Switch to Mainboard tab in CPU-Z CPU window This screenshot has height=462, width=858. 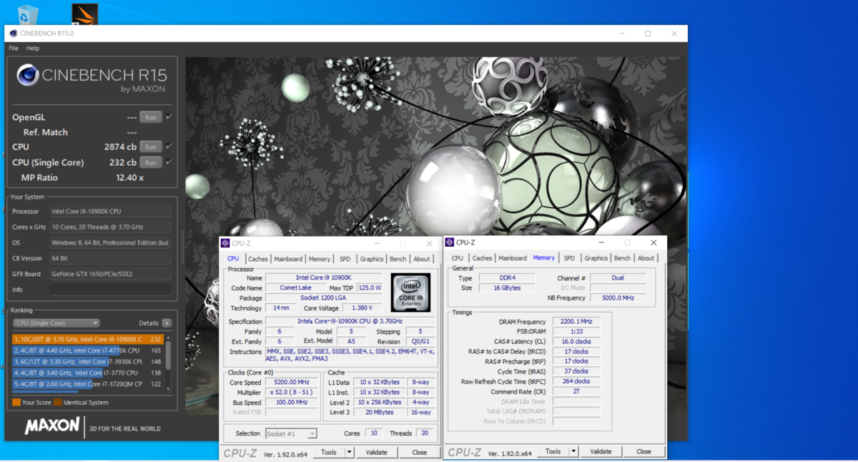click(288, 259)
